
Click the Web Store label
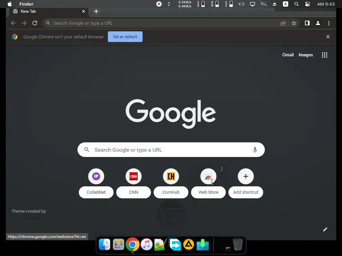208,192
